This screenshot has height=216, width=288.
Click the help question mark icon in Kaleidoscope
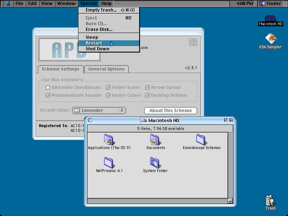pyautogui.click(x=193, y=42)
